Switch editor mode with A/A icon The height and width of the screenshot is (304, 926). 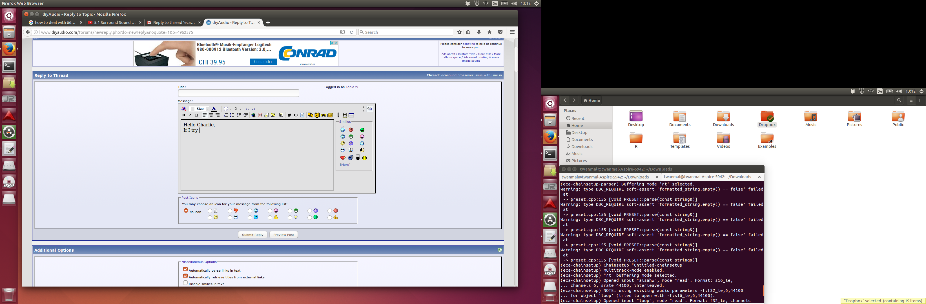[370, 109]
